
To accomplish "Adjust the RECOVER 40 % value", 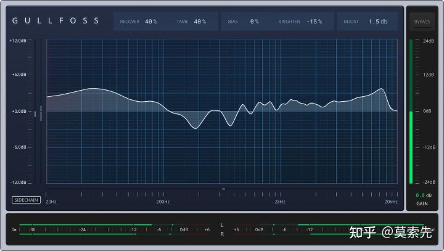I will (x=138, y=22).
